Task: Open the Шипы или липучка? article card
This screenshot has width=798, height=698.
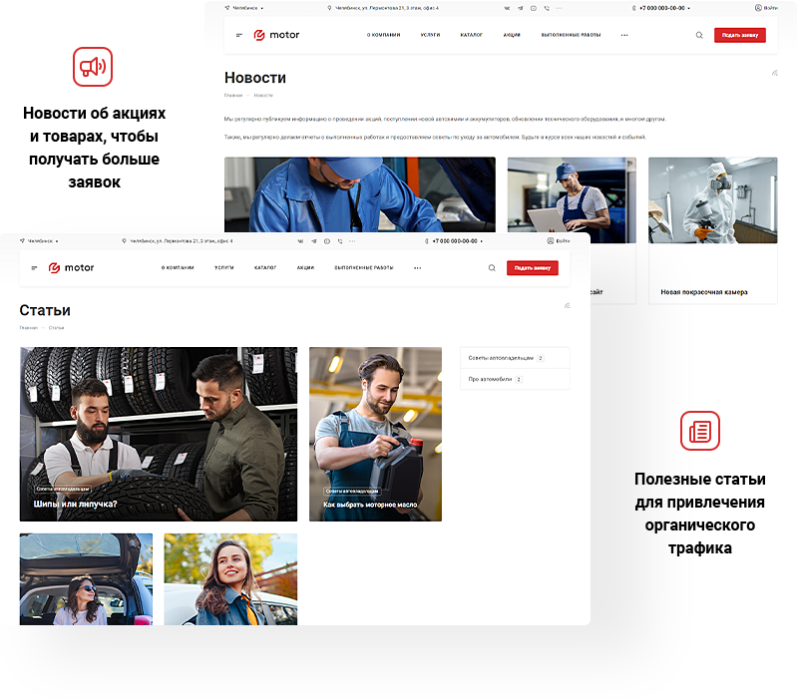Action: coord(158,434)
